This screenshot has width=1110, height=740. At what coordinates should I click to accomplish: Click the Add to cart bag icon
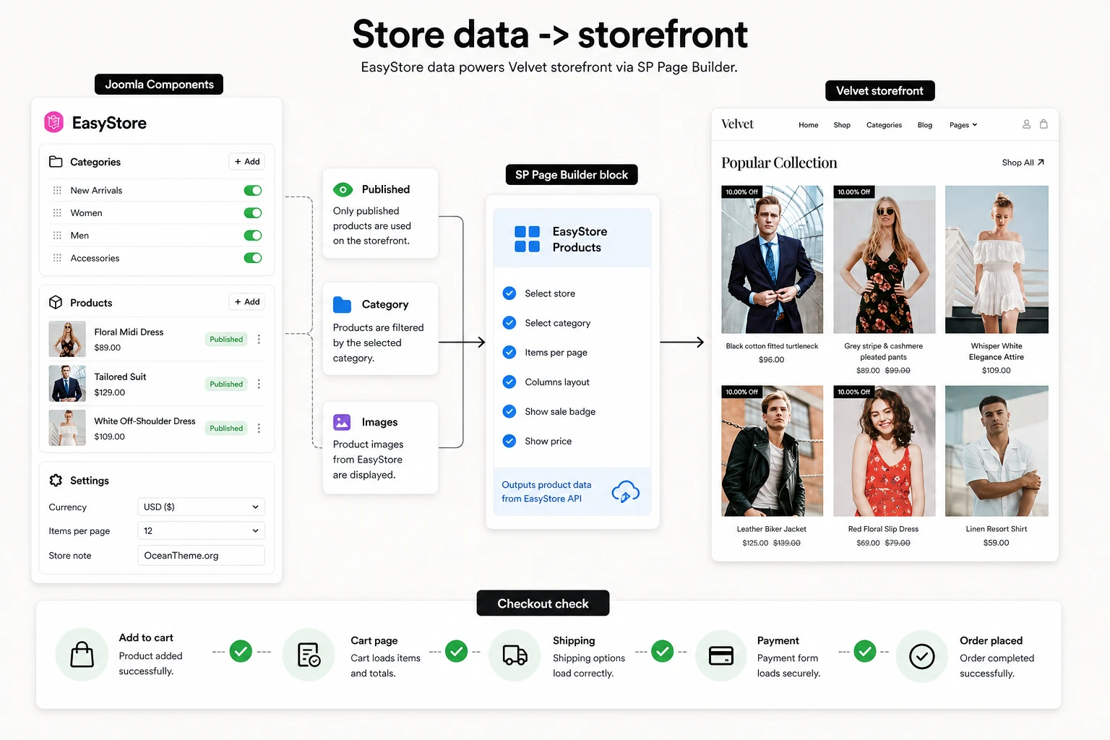click(82, 655)
